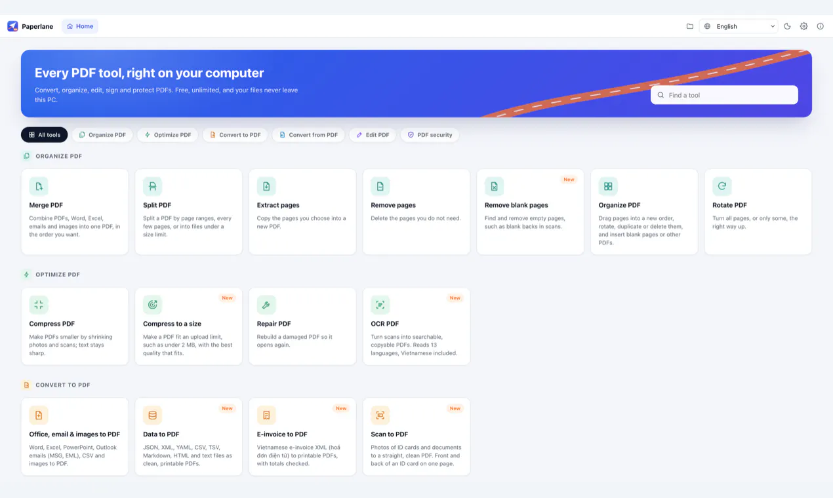Click the Merge PDF tool icon
This screenshot has width=833, height=498.
coord(39,186)
